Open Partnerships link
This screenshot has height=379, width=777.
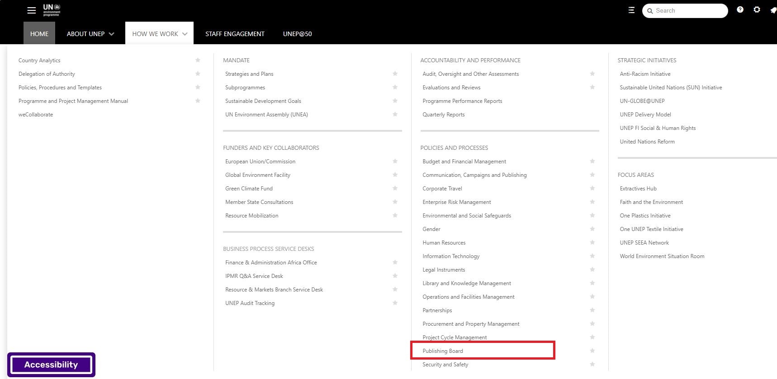coord(437,310)
